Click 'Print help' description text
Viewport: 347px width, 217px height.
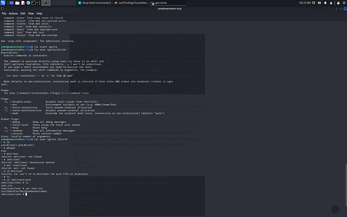click(x=40, y=128)
